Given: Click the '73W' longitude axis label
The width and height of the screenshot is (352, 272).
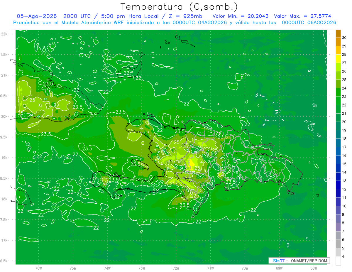Looking at the screenshot, I should click(142, 268).
